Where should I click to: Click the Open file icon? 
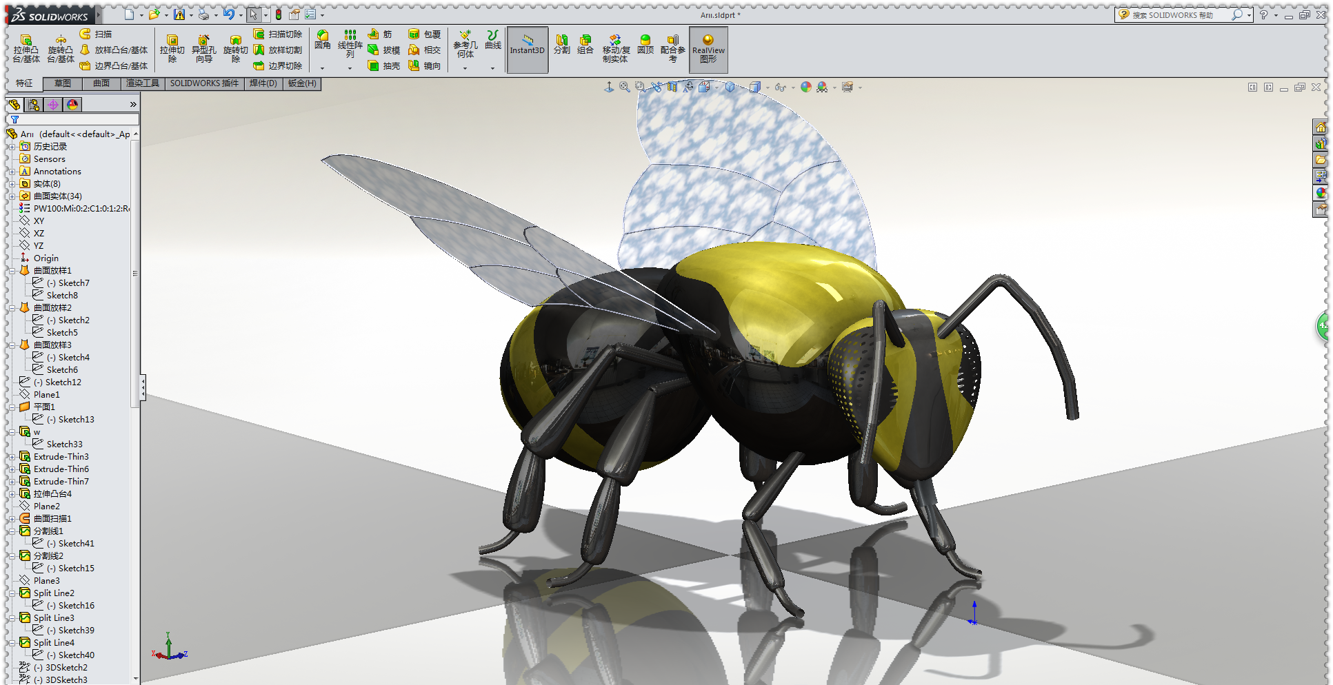[154, 14]
